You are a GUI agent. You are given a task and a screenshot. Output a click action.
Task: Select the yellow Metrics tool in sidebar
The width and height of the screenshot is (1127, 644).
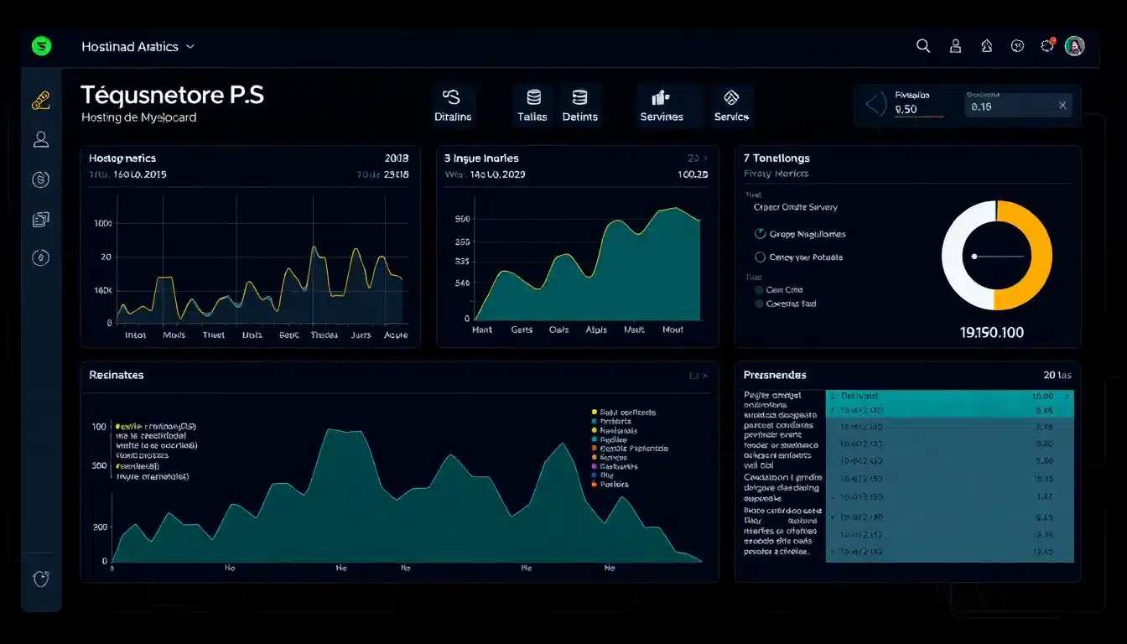tap(40, 101)
